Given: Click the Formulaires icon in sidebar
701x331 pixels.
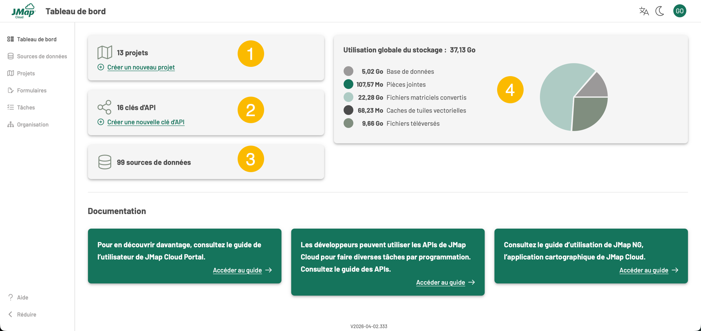Looking at the screenshot, I should pos(11,90).
